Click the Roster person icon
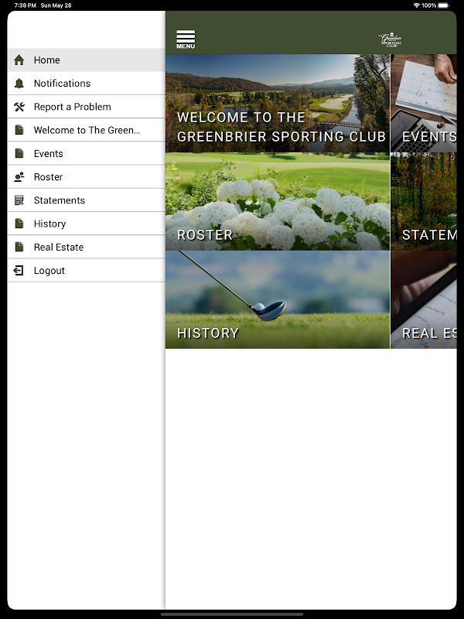464x619 pixels. click(19, 177)
